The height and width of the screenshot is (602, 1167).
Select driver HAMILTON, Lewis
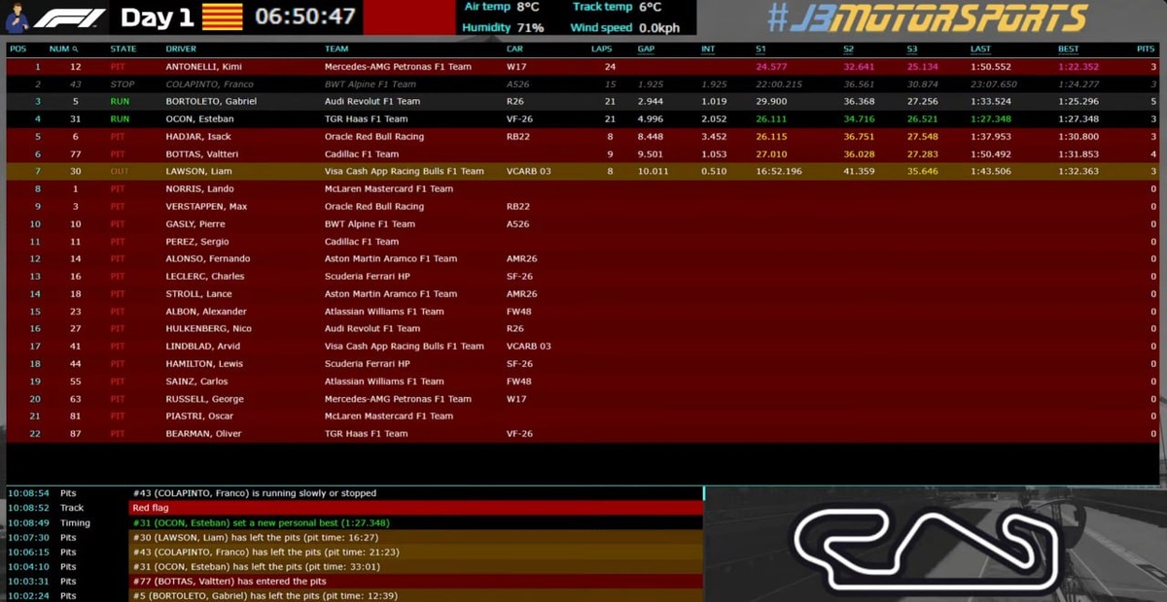coord(204,364)
